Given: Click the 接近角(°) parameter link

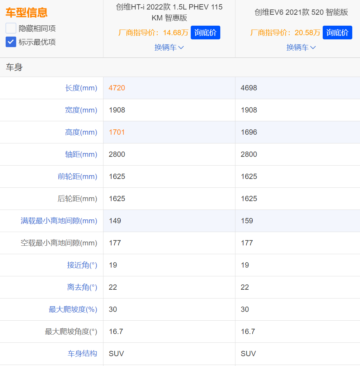Looking at the screenshot, I should click(x=82, y=265).
